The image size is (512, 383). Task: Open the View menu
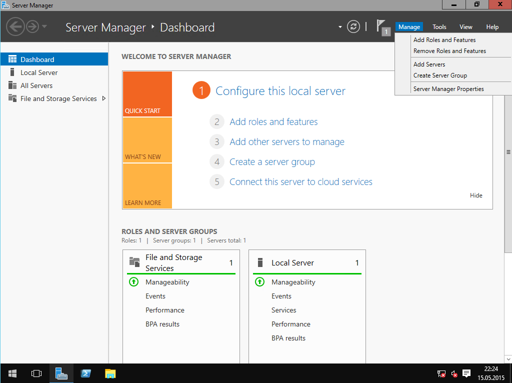pyautogui.click(x=466, y=27)
